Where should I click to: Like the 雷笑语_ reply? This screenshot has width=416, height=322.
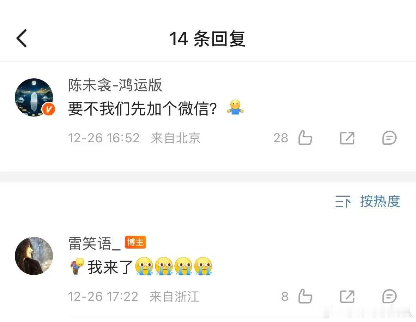[x=305, y=296]
